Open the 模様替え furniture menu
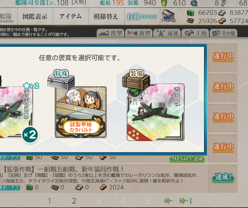Viewport: 248px width, 208px height. 107,16
